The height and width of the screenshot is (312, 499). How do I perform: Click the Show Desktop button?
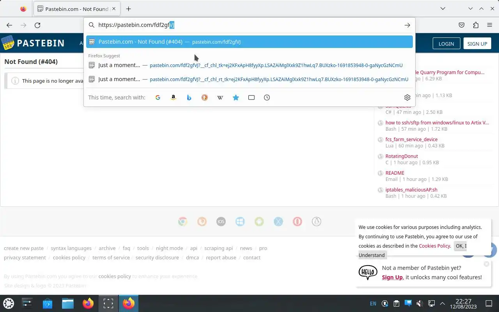coord(489,303)
